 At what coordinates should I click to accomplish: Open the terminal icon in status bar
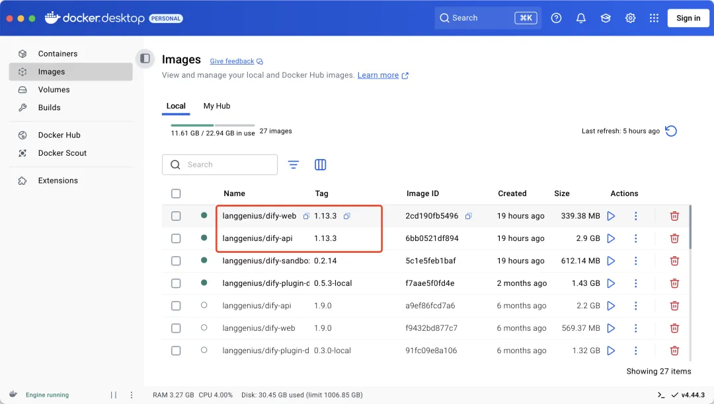click(x=661, y=395)
